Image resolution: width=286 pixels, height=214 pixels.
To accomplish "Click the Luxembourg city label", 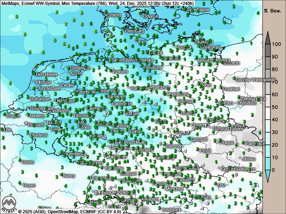I will point(74,154).
